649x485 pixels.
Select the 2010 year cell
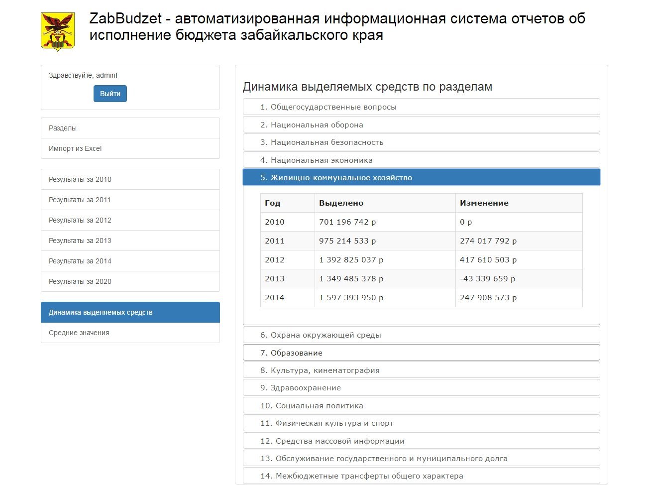point(288,222)
